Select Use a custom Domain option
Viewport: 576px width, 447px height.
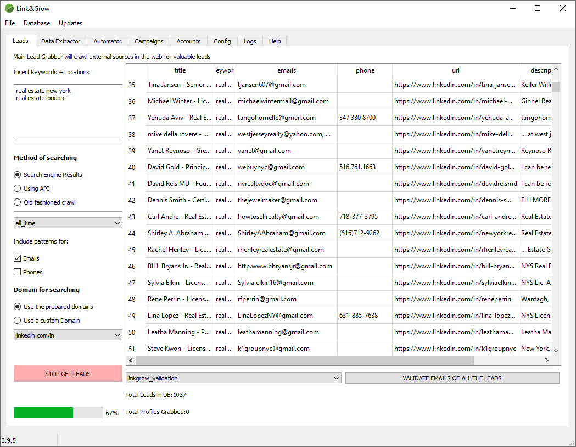click(x=18, y=321)
